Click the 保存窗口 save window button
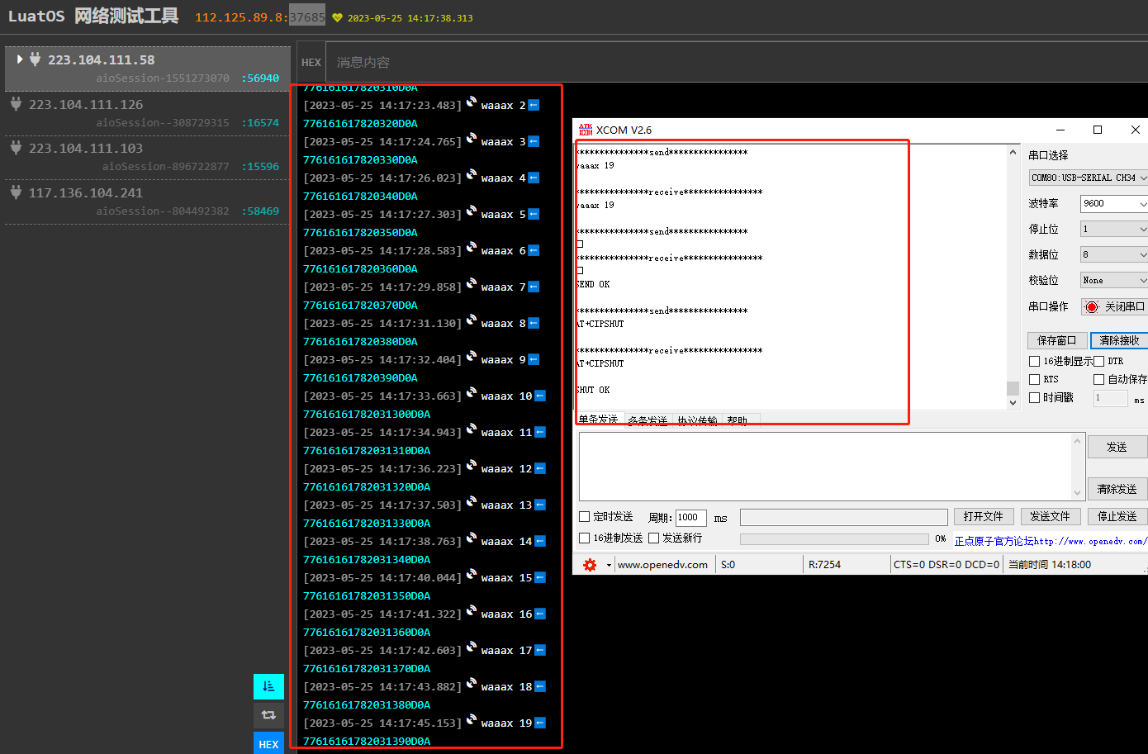 1056,340
